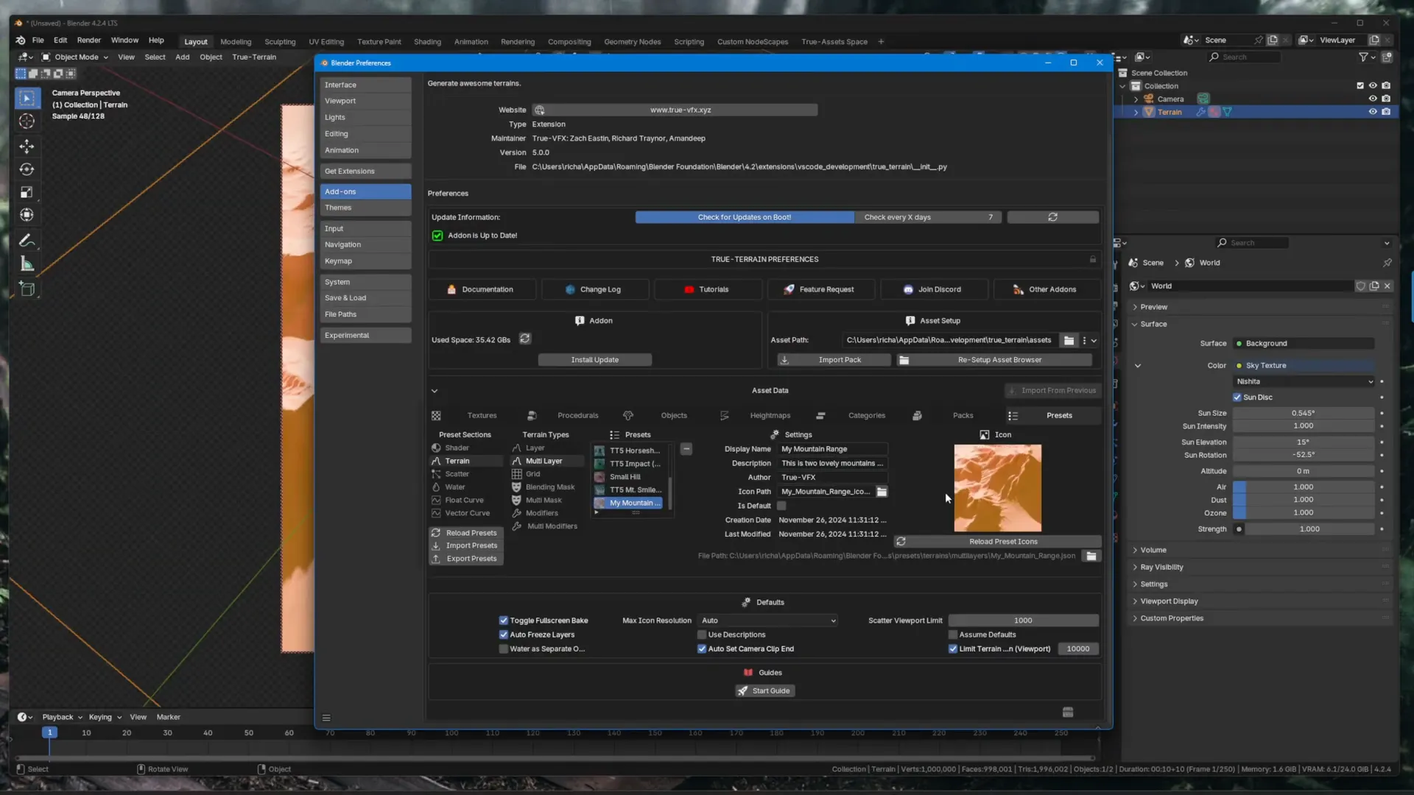This screenshot has height=795, width=1414.
Task: Enable the Use Descriptions checkbox
Action: point(702,635)
